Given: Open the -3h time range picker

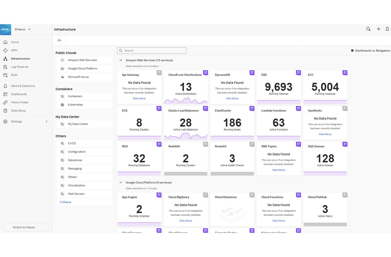Looking at the screenshot, I should point(59,40).
